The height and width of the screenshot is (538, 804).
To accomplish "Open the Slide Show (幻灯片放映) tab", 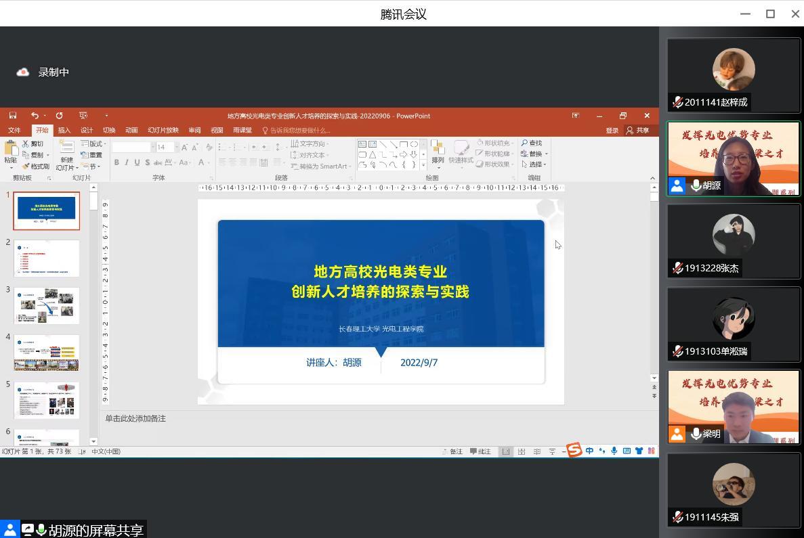I will [x=163, y=130].
